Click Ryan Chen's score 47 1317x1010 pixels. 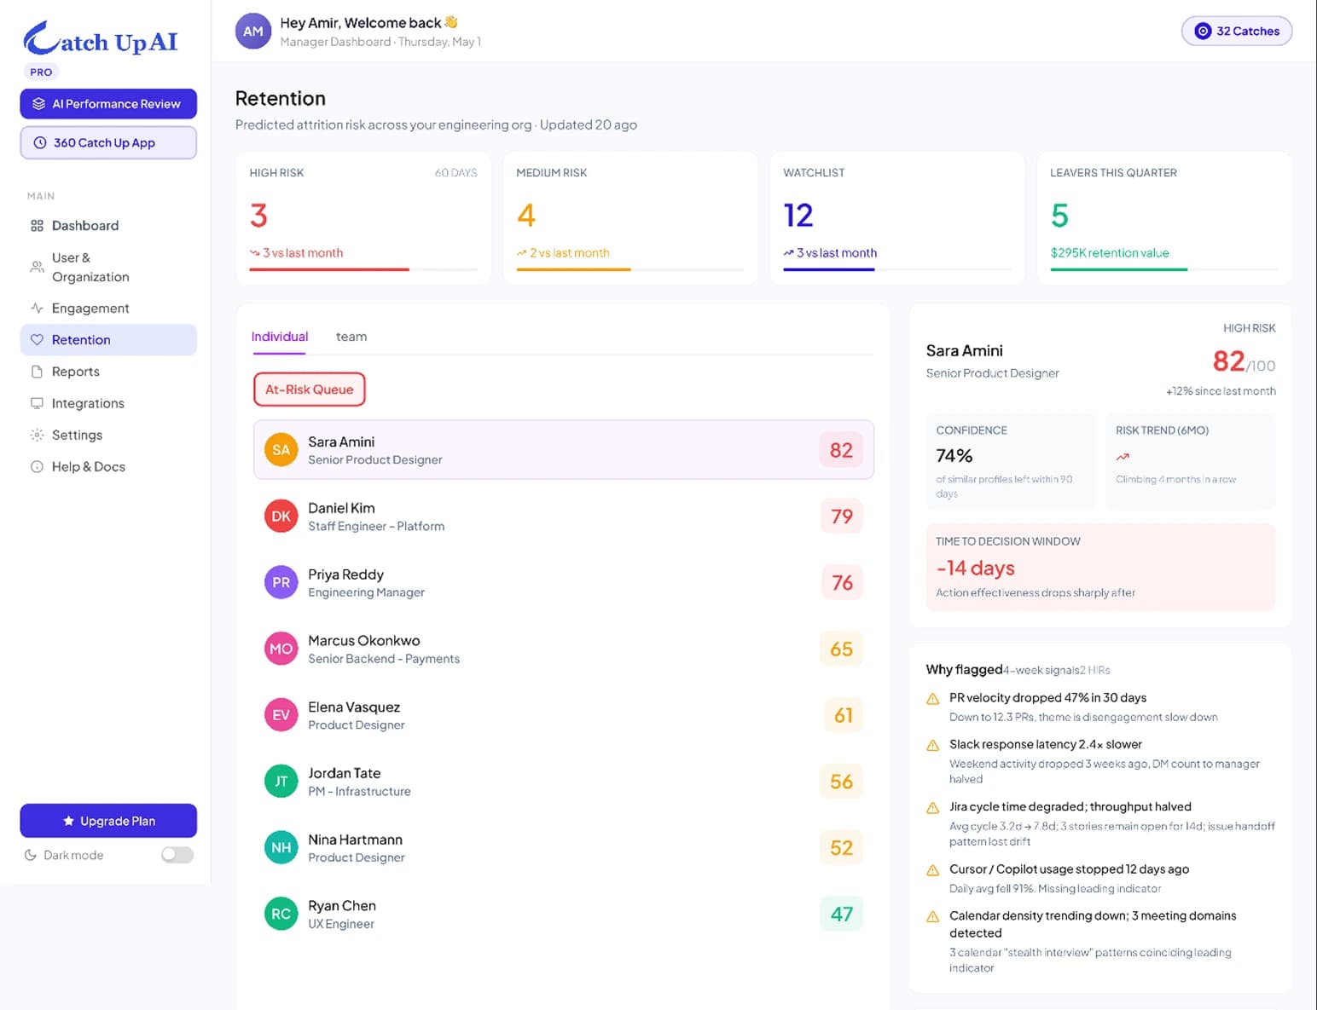[x=841, y=914]
